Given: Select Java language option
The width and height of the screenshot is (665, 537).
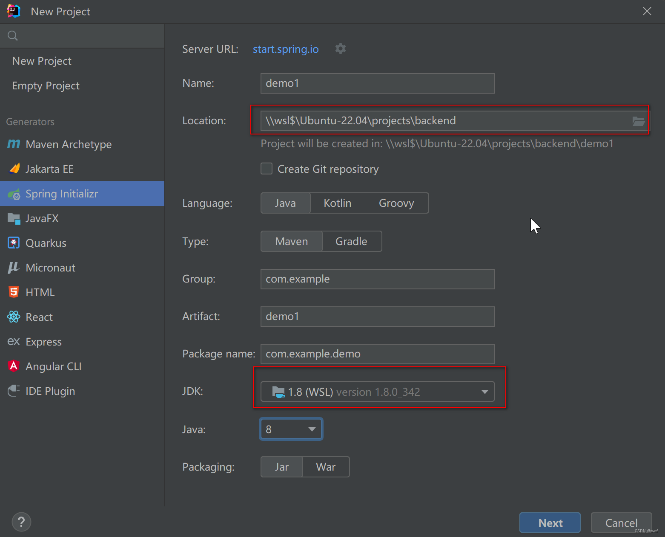Looking at the screenshot, I should pyautogui.click(x=285, y=203).
